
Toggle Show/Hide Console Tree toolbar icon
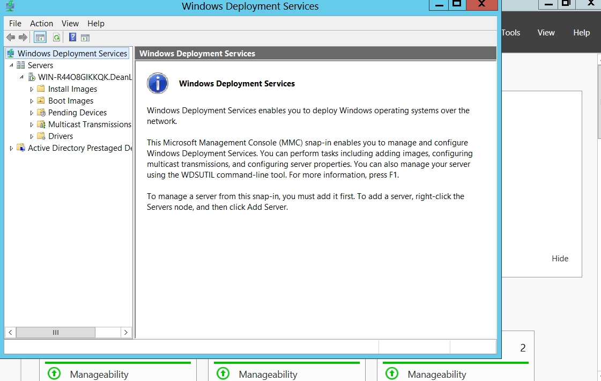(40, 38)
